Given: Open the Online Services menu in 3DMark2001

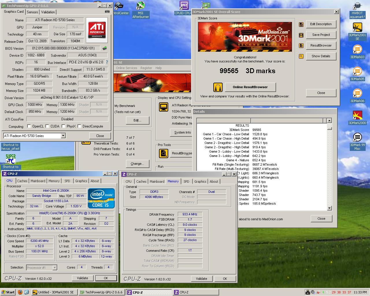Looking at the screenshot, I should tap(126, 68).
